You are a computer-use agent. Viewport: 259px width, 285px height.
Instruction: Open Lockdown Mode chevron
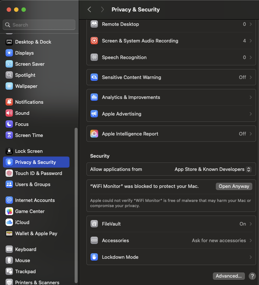pyautogui.click(x=251, y=257)
